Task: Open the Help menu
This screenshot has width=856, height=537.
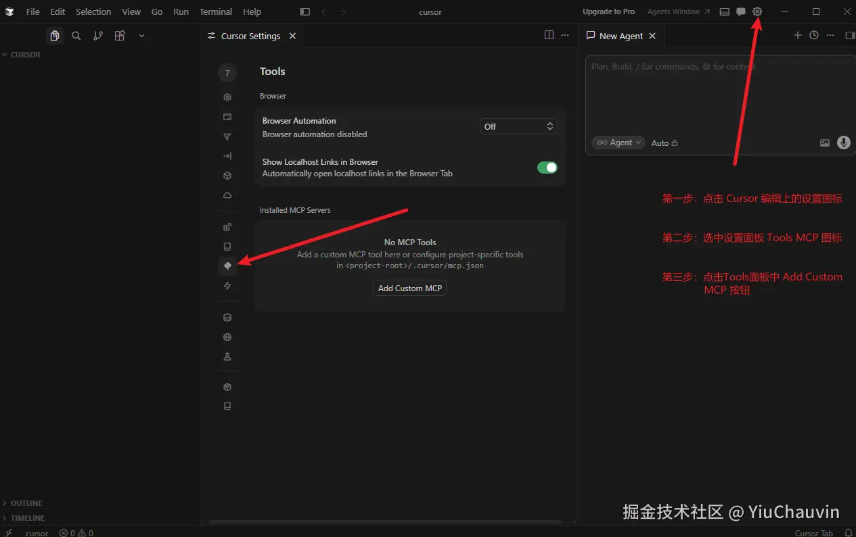Action: tap(252, 11)
